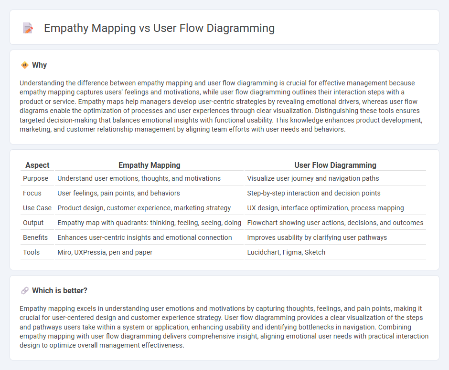Screen dimensions: 449x370
Task: Select the Tools row label
Action: pyautogui.click(x=31, y=253)
